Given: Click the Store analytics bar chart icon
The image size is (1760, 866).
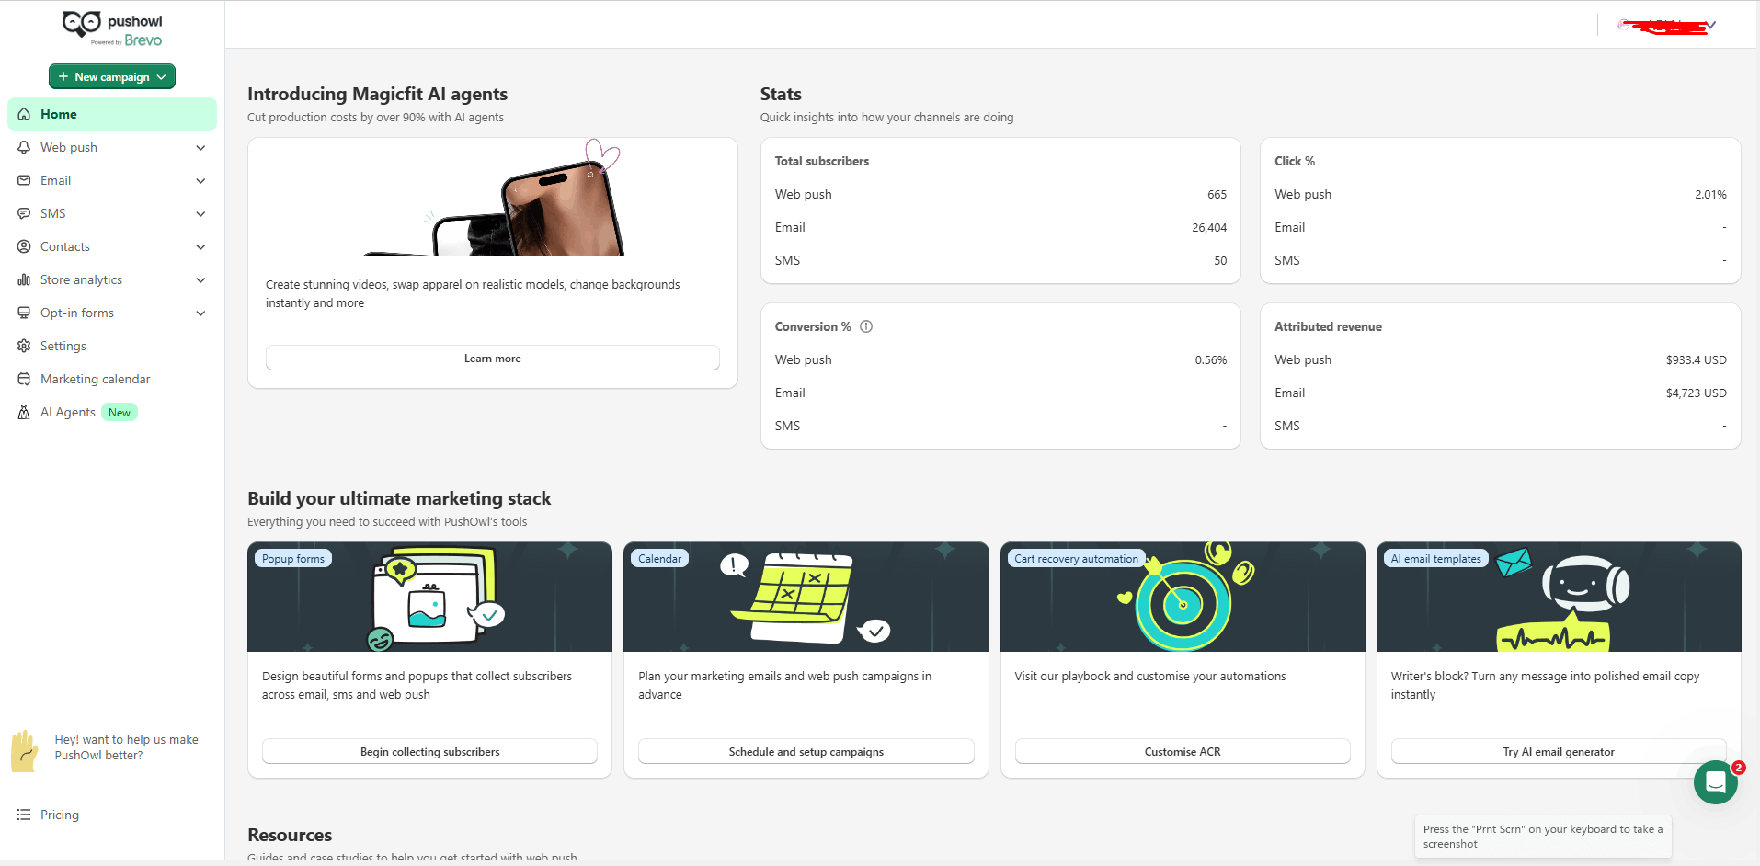Looking at the screenshot, I should tap(24, 279).
